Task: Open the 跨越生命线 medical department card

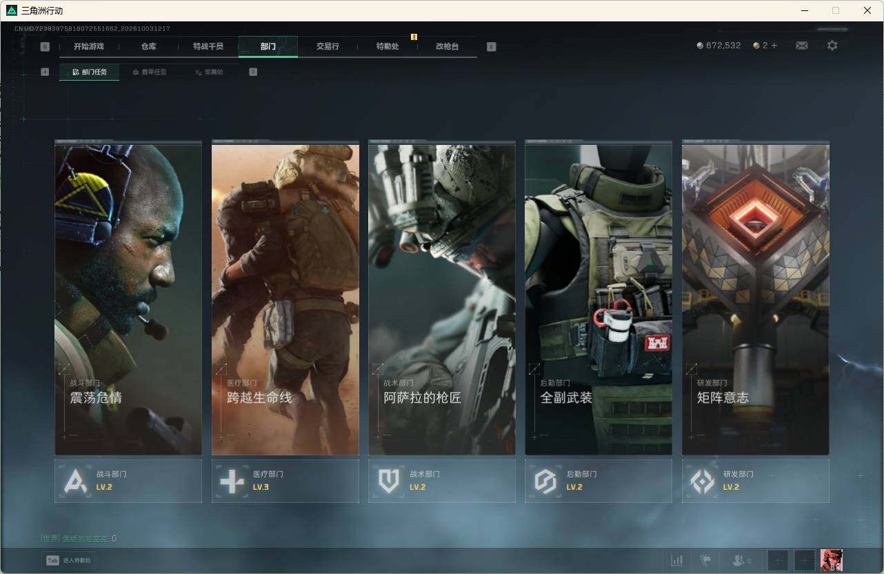Action: tap(285, 298)
